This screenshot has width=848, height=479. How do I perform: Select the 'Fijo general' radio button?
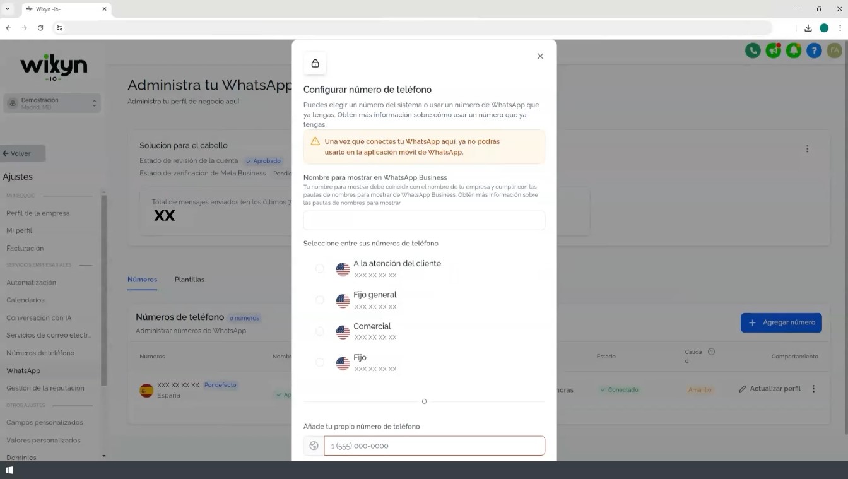pyautogui.click(x=320, y=300)
